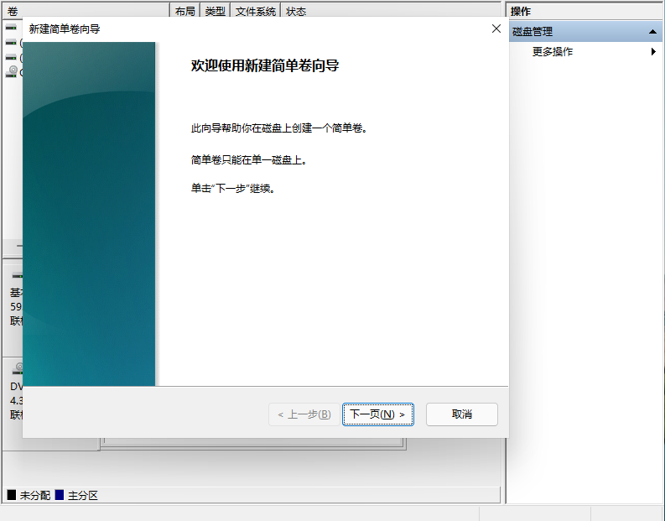Click the basic disk icon in lower pane
665x521 pixels.
coord(17,276)
